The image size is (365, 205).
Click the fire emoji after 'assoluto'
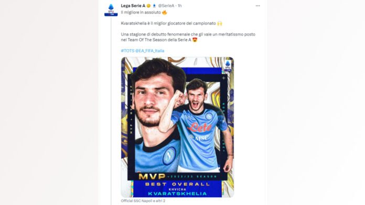click(x=164, y=13)
